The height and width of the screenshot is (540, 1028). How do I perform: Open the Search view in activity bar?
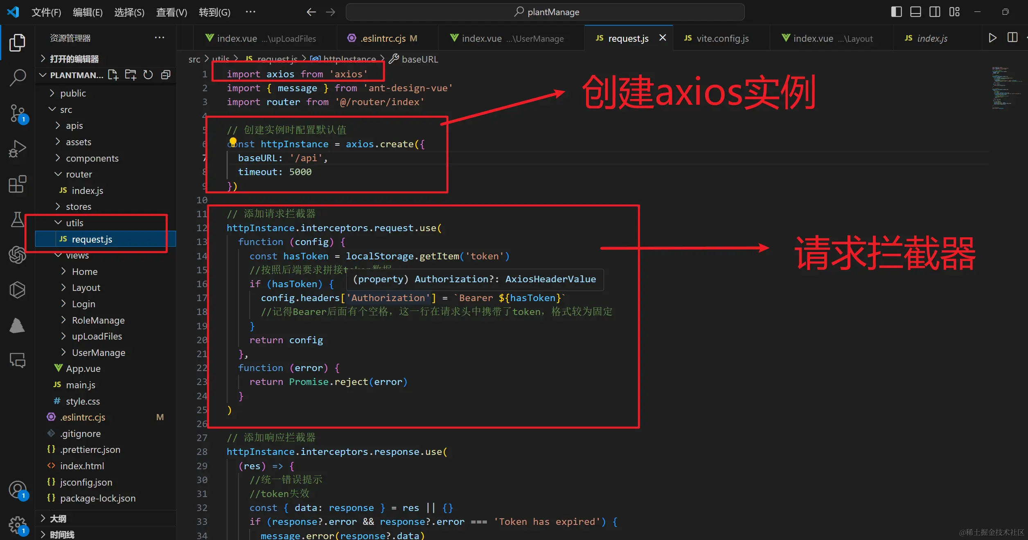pyautogui.click(x=17, y=77)
